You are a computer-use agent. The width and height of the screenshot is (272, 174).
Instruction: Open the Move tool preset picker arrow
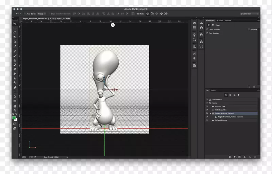[21, 14]
